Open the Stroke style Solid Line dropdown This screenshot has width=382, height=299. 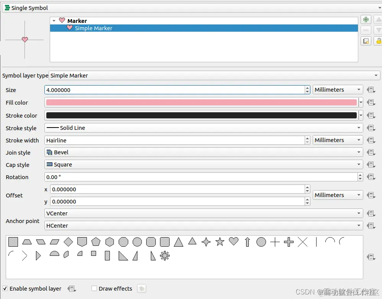point(204,128)
